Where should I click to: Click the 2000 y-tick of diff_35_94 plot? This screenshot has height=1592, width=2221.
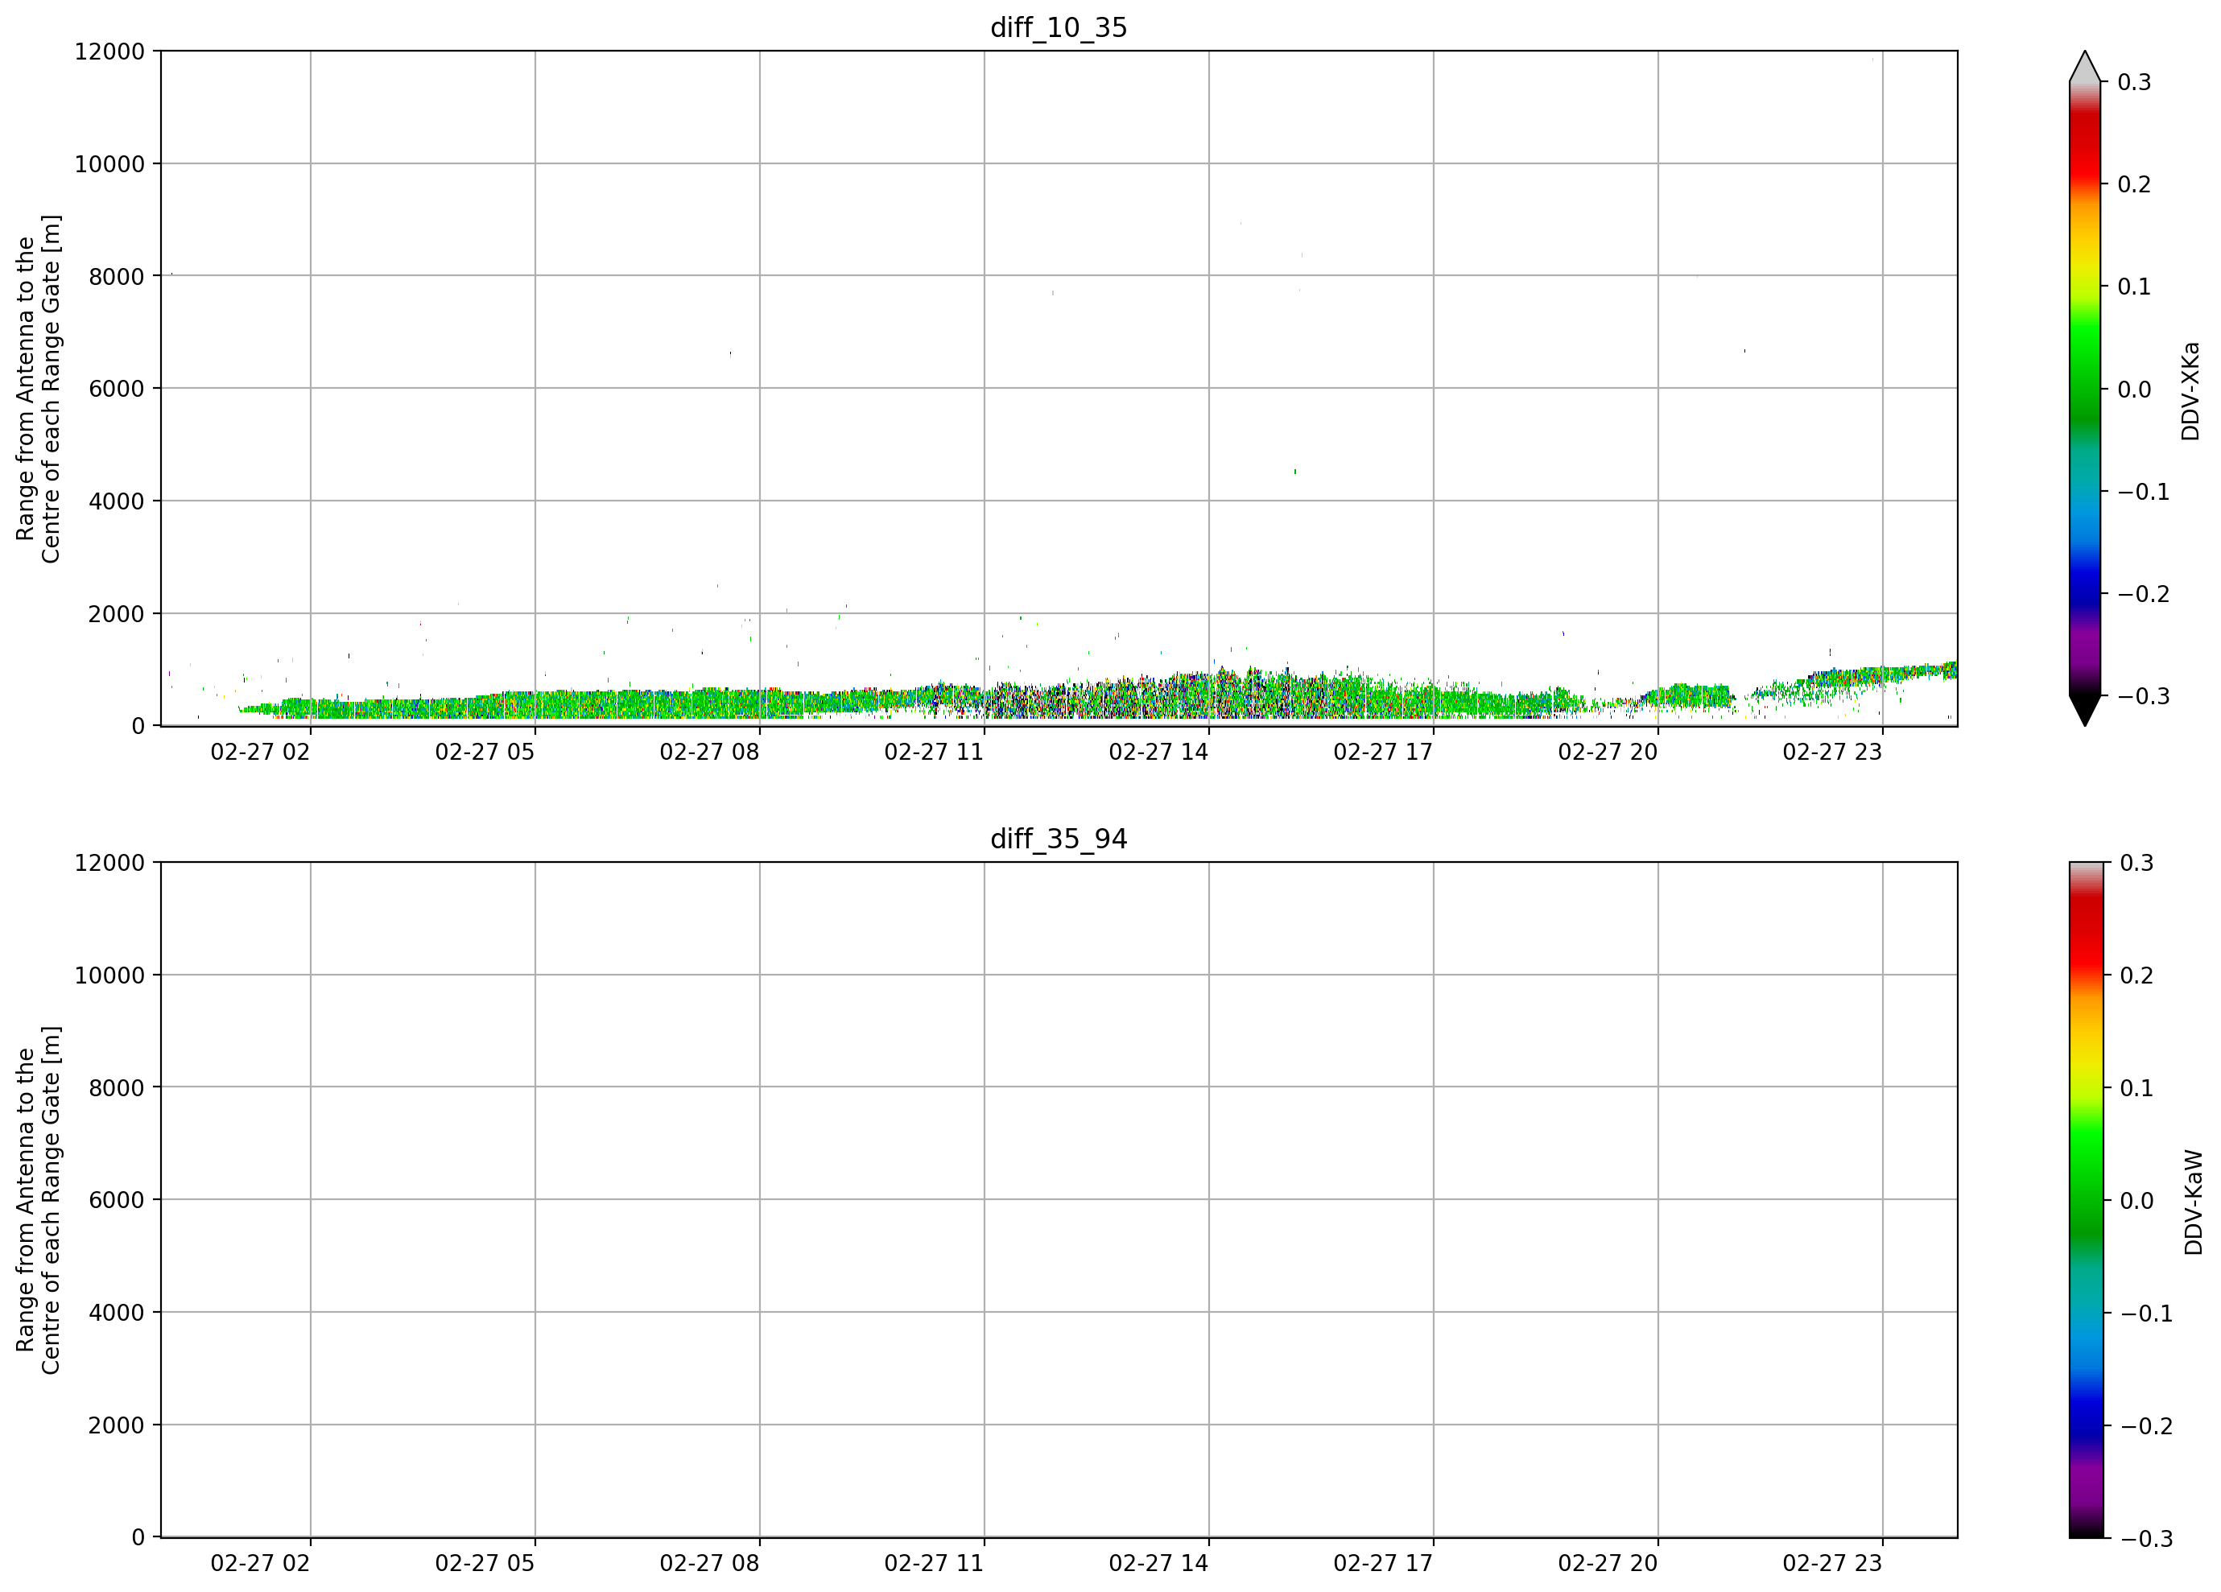point(117,1425)
